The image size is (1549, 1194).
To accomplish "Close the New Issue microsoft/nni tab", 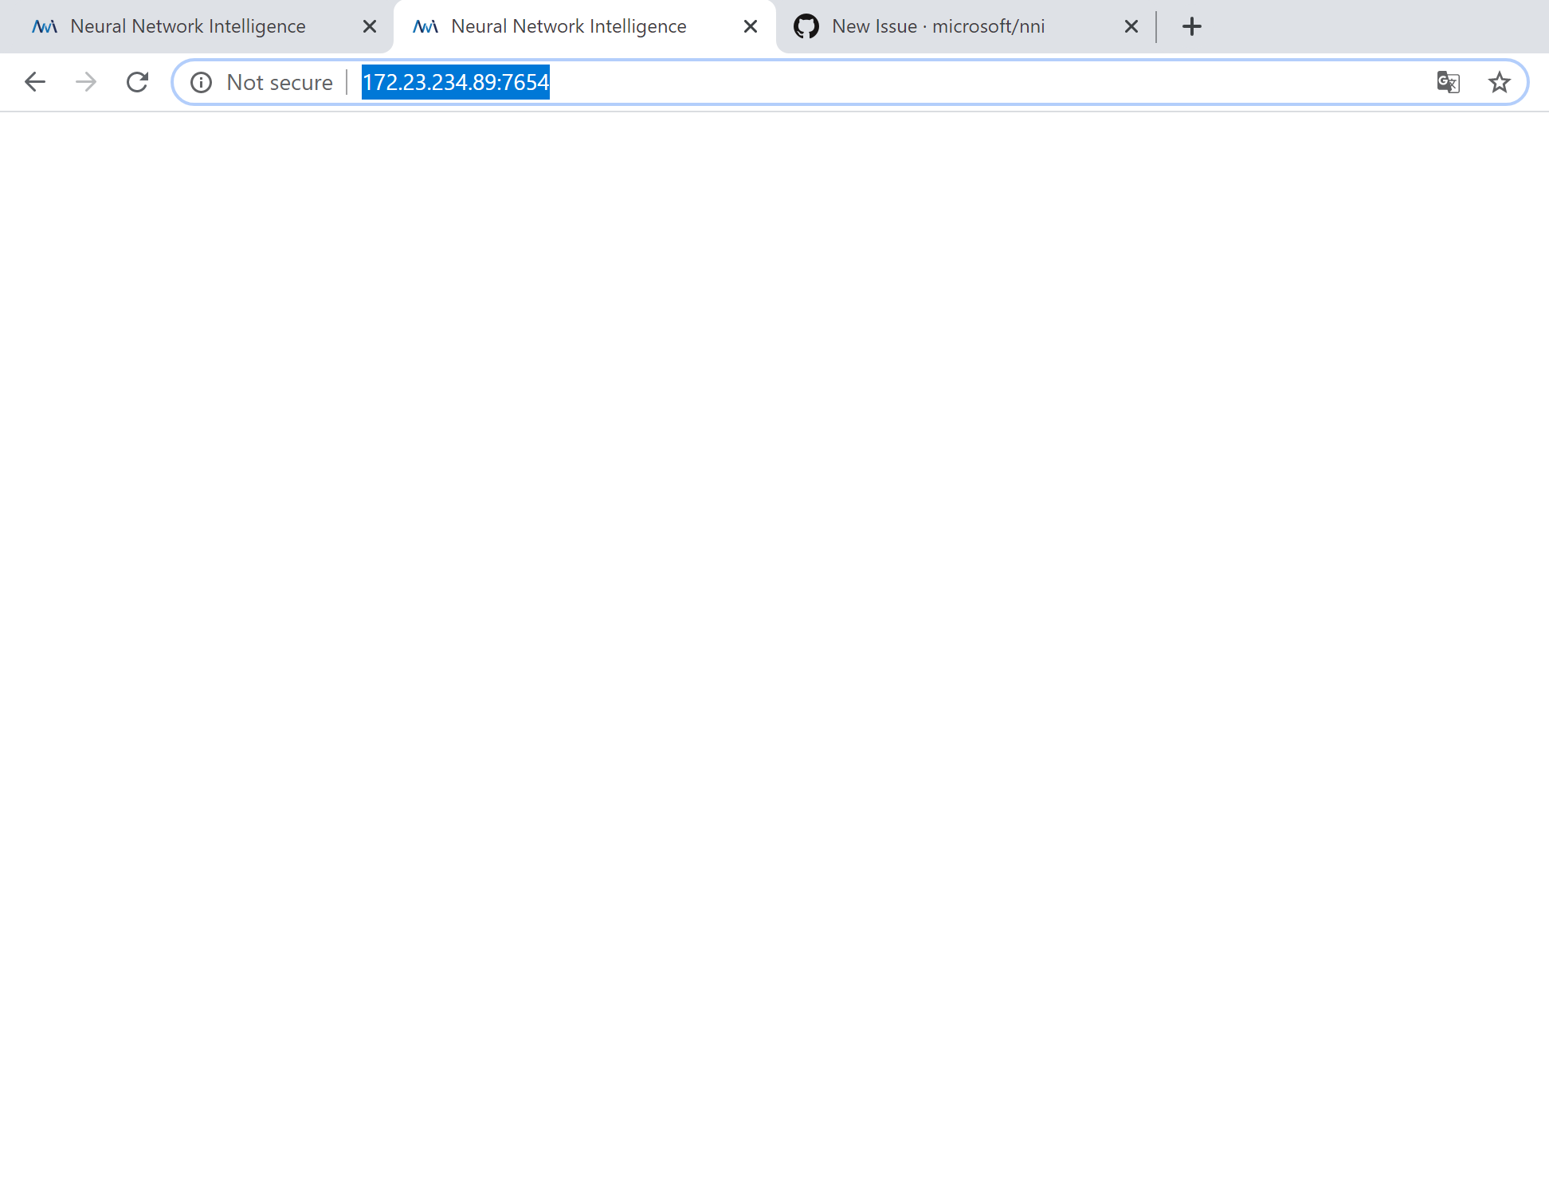I will 1131,25.
